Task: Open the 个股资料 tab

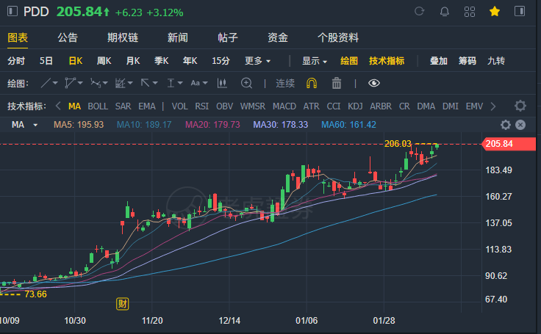Action: click(x=338, y=37)
